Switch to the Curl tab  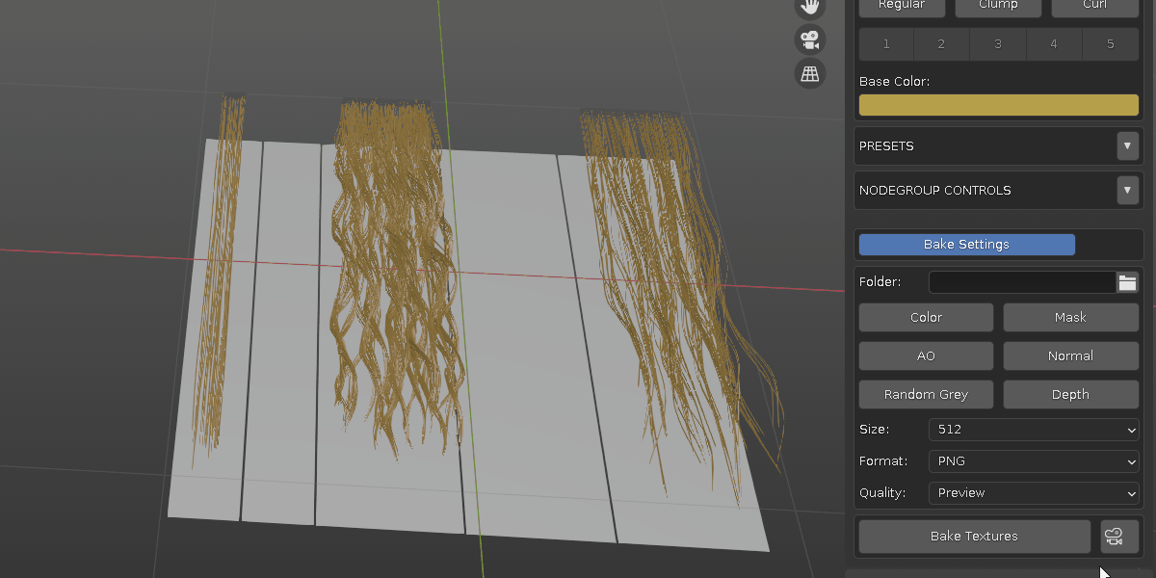pyautogui.click(x=1093, y=5)
